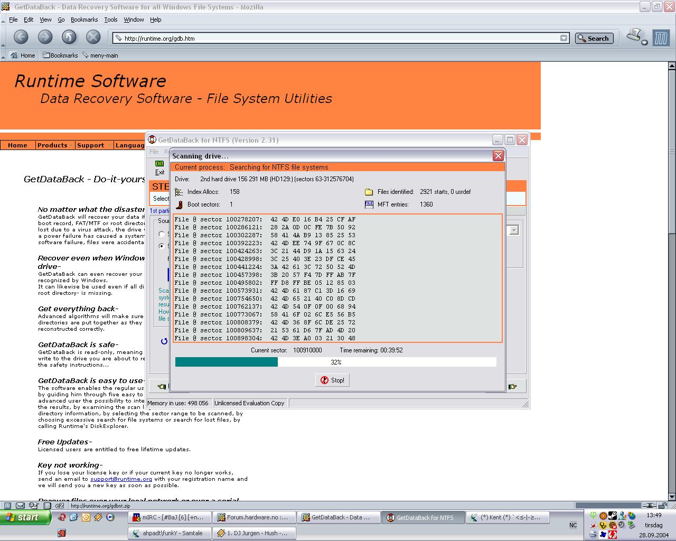
Task: Click the 32% scan progress bar
Action: (336, 362)
